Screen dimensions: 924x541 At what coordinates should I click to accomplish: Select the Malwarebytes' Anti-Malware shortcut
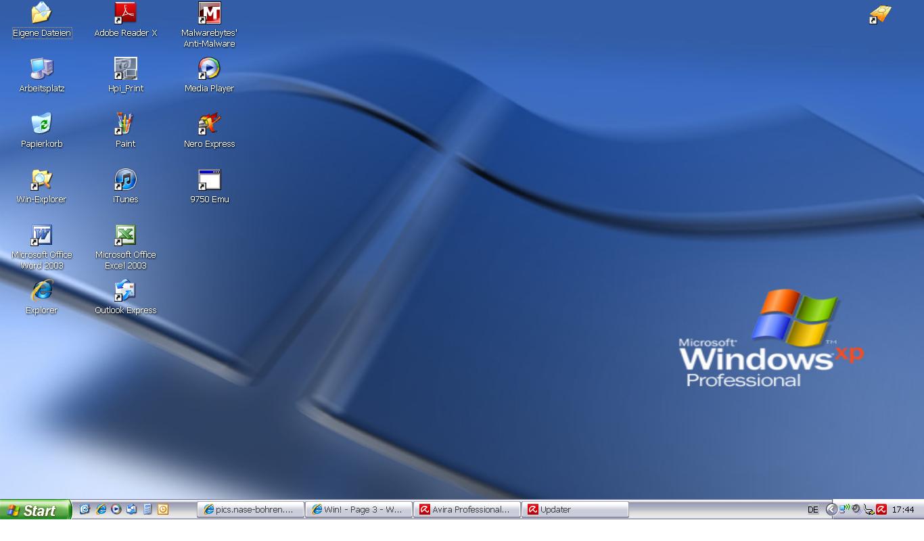click(209, 25)
